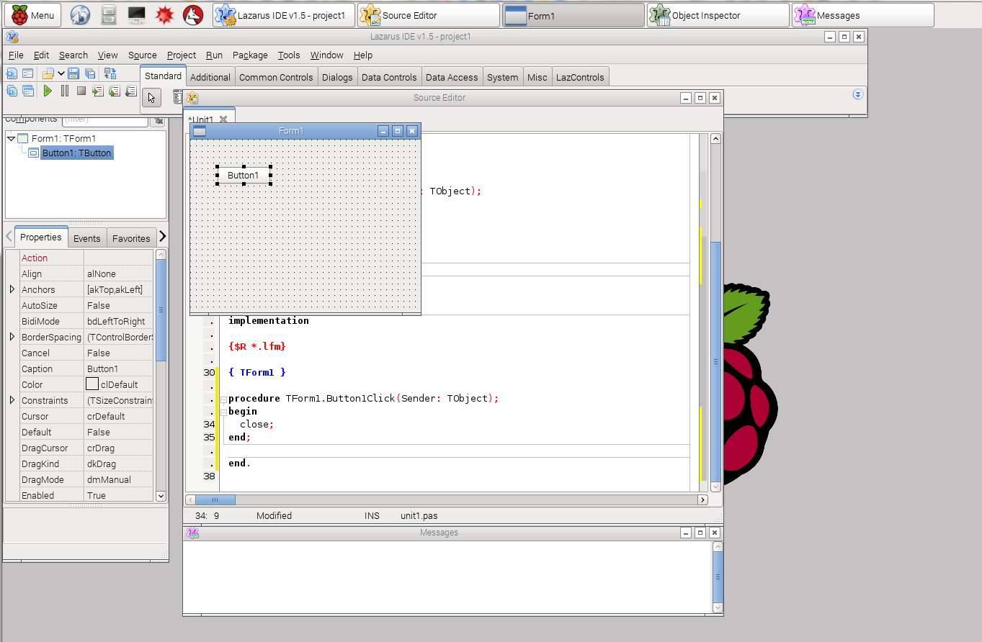Open the File menu
Image resolution: width=982 pixels, height=642 pixels.
point(16,55)
